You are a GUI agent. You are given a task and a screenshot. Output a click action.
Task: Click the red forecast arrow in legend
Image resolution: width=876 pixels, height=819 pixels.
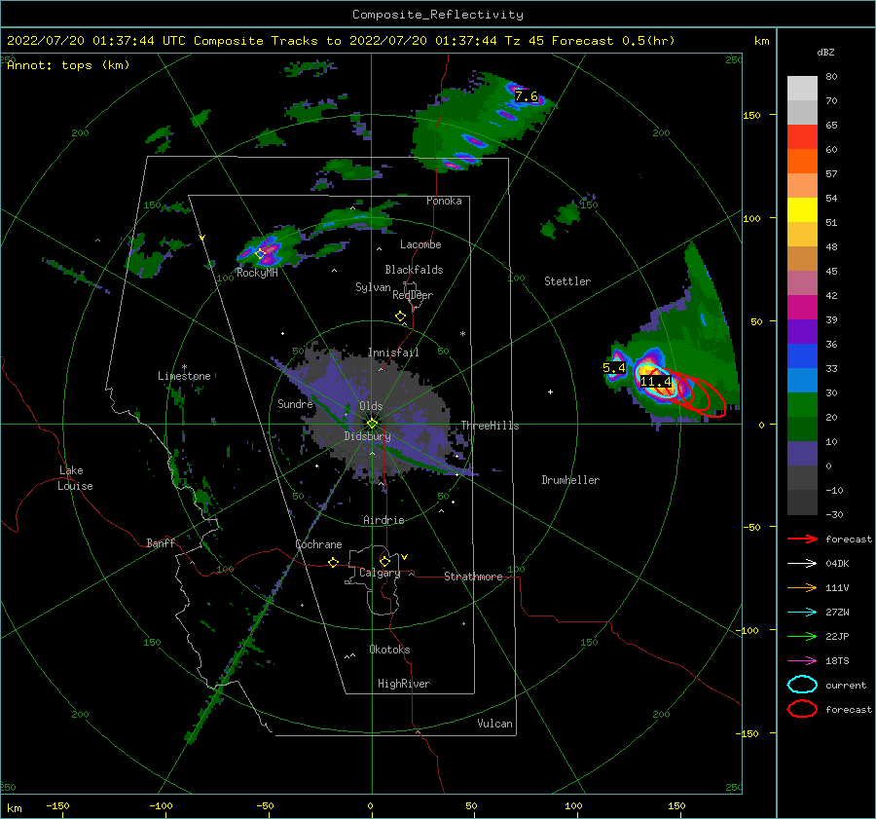tap(802, 539)
